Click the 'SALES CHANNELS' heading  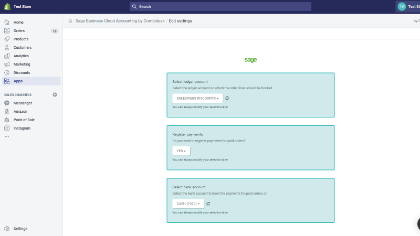tap(18, 95)
